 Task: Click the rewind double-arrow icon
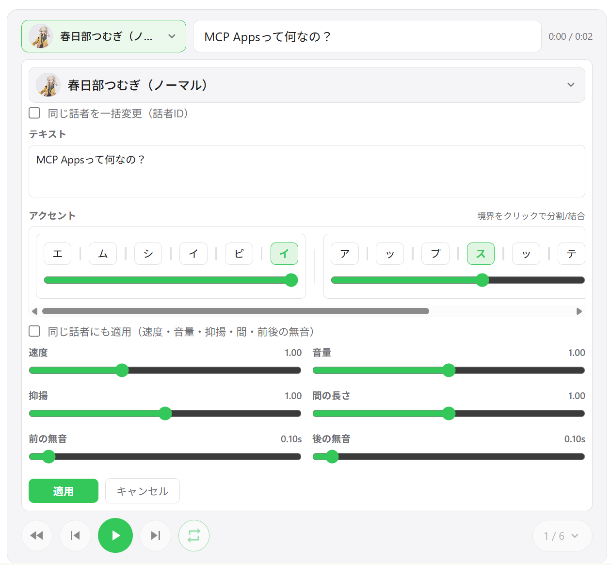pos(37,535)
